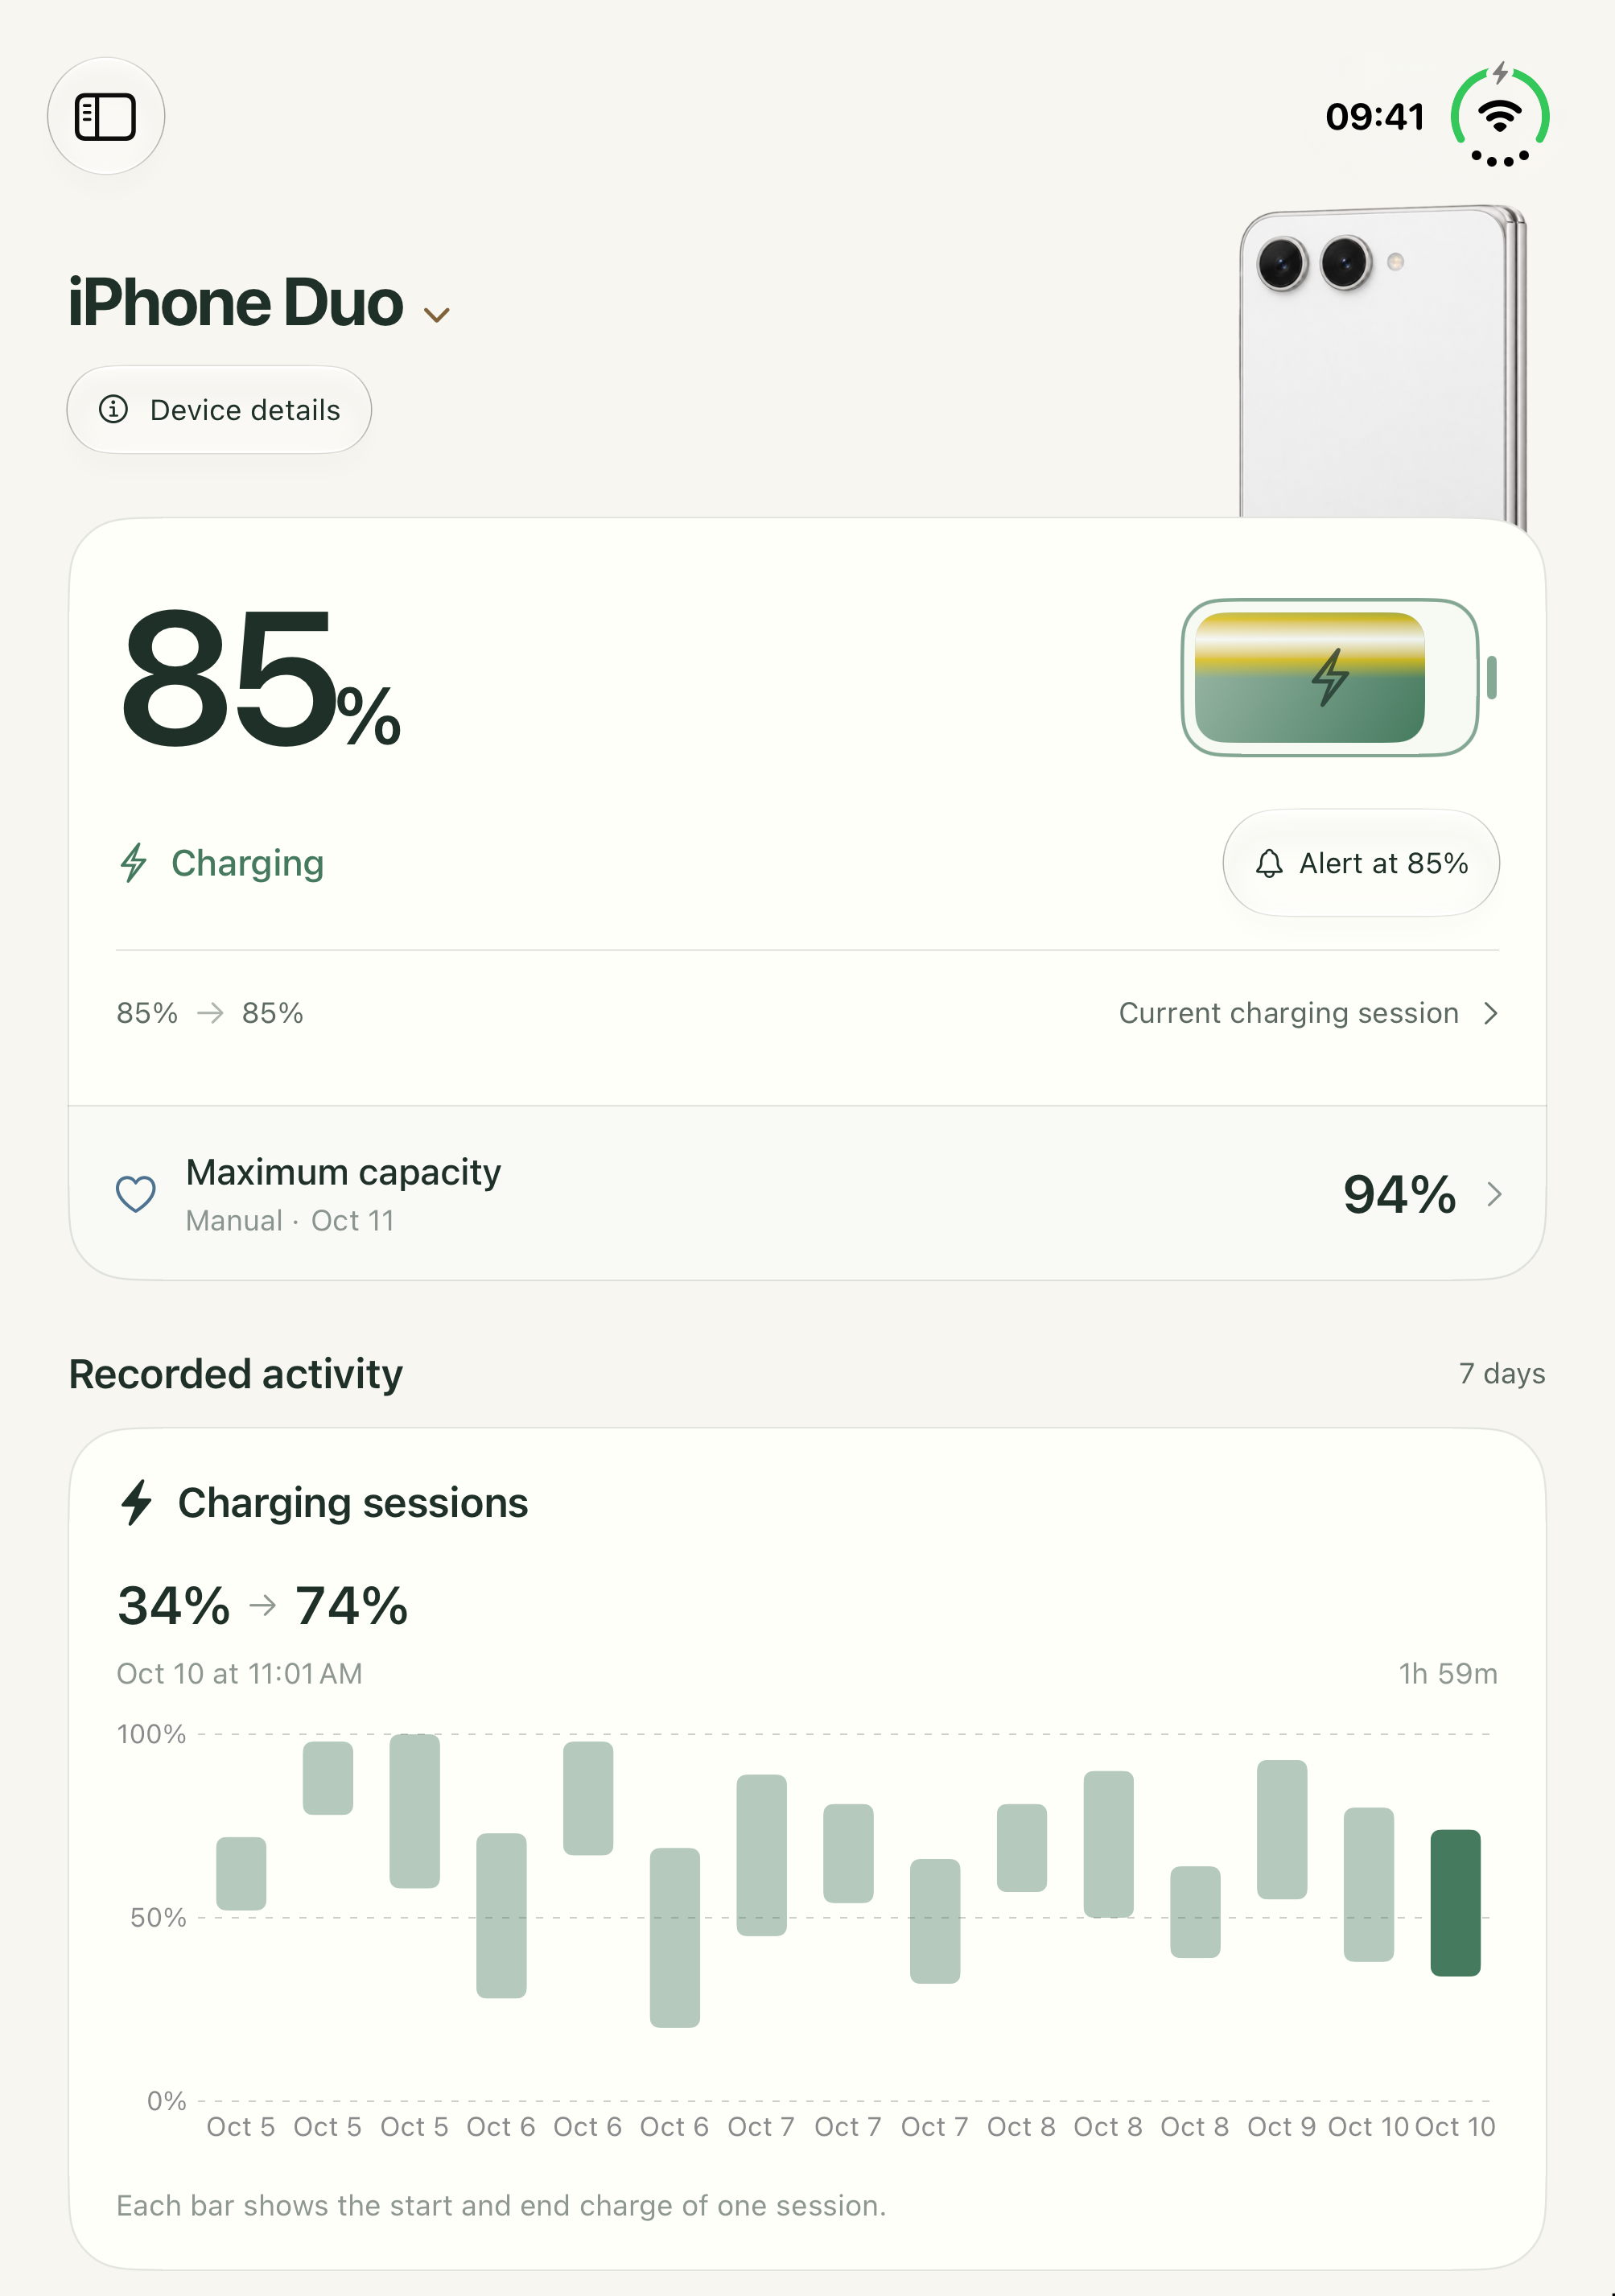Open Current charging session
Image resolution: width=1615 pixels, height=2296 pixels.
pyautogui.click(x=1308, y=1013)
